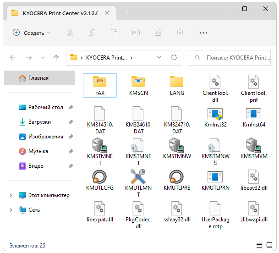The height and width of the screenshot is (253, 279).
Task: Open the Создать dropdown menu
Action: [x=32, y=33]
